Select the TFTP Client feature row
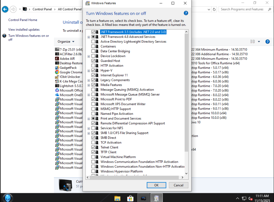Image resolution: width=274 pixels, height=202 pixels. coord(108,152)
